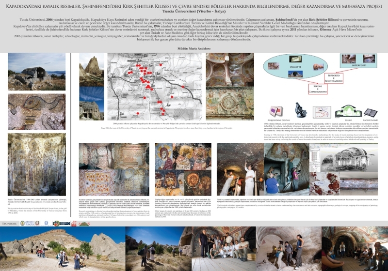Open the bottom photo of hikers on rocky trail
This screenshot has height=271, width=388.
pyautogui.click(x=63, y=249)
